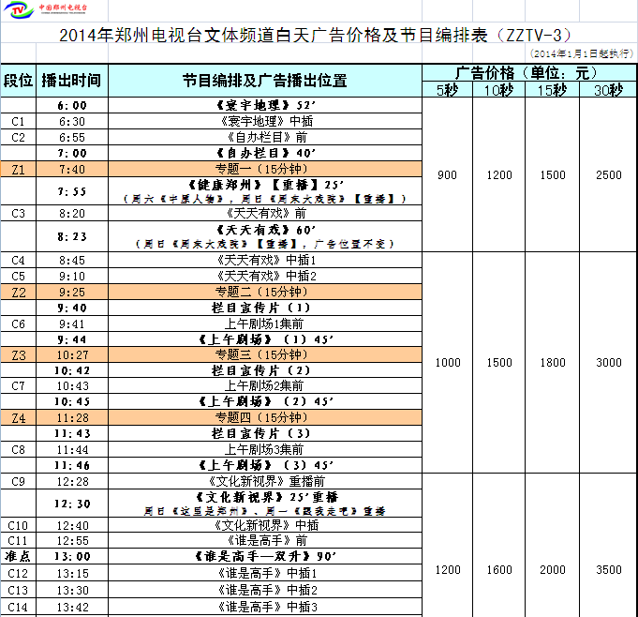Screen dimensions: 638x617
Task: Click the highlighted Z4 slot cell
Action: point(19,418)
